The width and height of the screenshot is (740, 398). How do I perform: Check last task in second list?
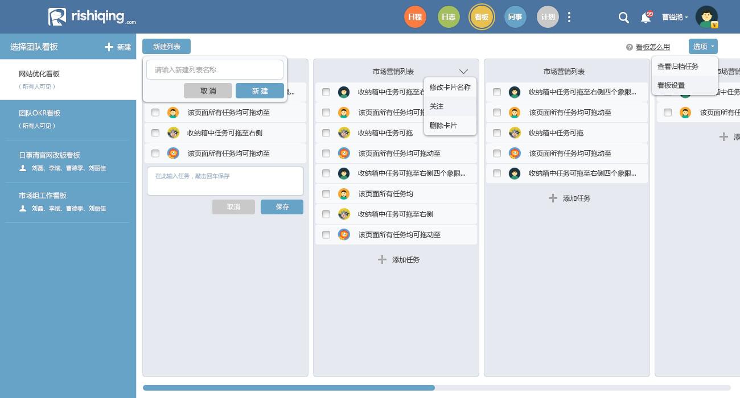tap(326, 234)
